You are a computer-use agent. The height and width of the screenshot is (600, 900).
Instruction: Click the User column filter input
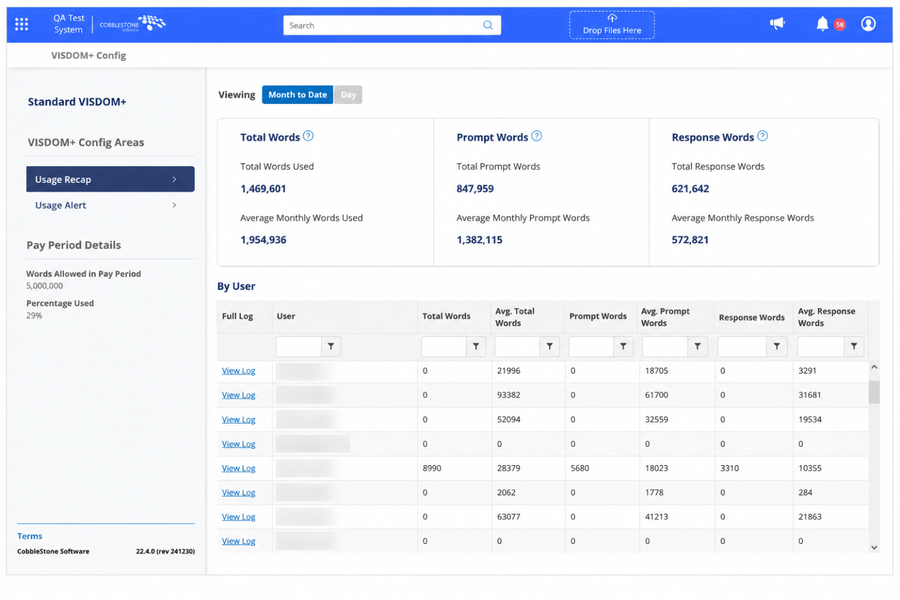pos(299,347)
